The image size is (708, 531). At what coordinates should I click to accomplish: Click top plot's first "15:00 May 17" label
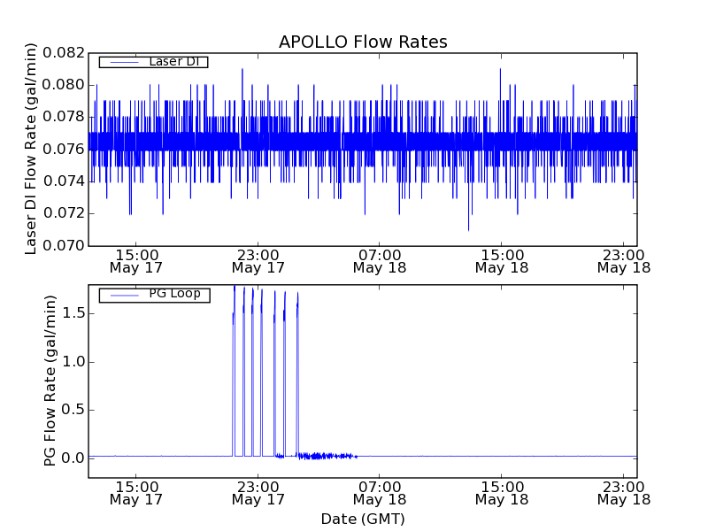click(135, 260)
